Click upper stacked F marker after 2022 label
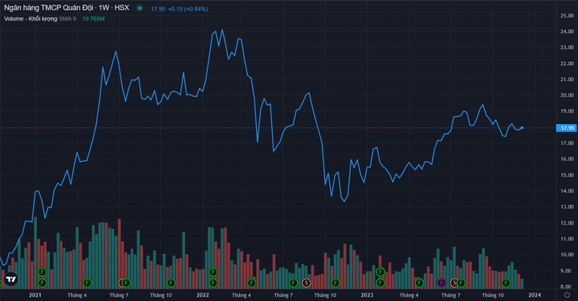 pyautogui.click(x=213, y=272)
